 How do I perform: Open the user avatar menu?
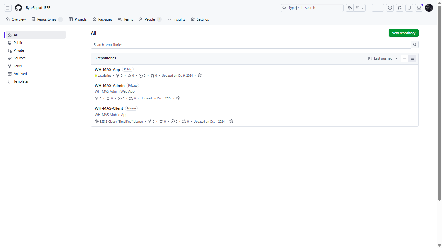pyautogui.click(x=429, y=8)
